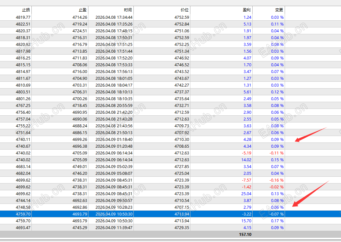Click the profit value 1.97
Image resolution: width=341 pixels, height=242 pixels.
point(247,38)
